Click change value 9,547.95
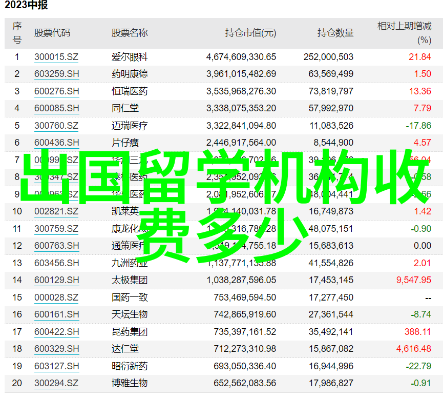443x398 pixels. coord(414,280)
